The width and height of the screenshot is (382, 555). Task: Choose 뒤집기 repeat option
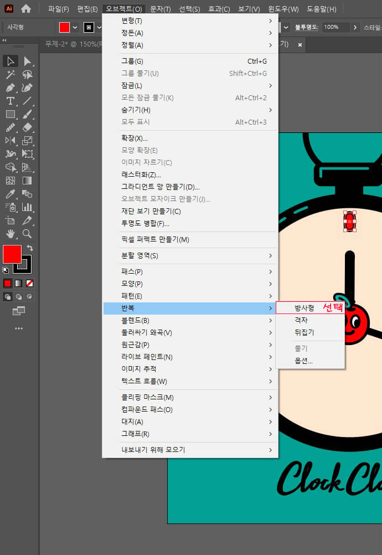pos(310,332)
